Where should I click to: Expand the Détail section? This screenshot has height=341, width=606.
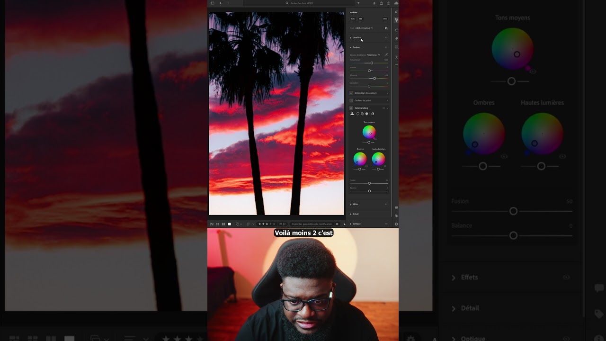pos(350,214)
